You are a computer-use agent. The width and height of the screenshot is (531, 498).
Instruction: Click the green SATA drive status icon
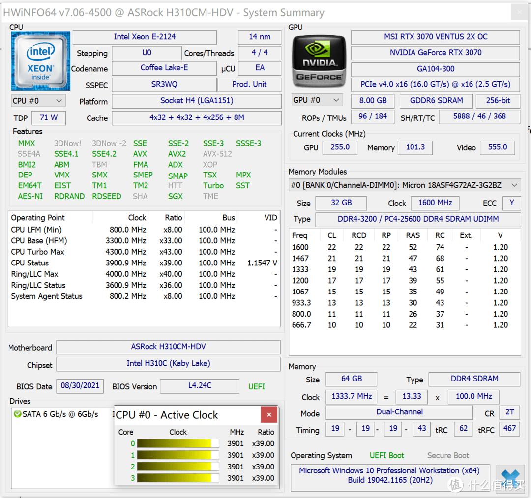(17, 414)
